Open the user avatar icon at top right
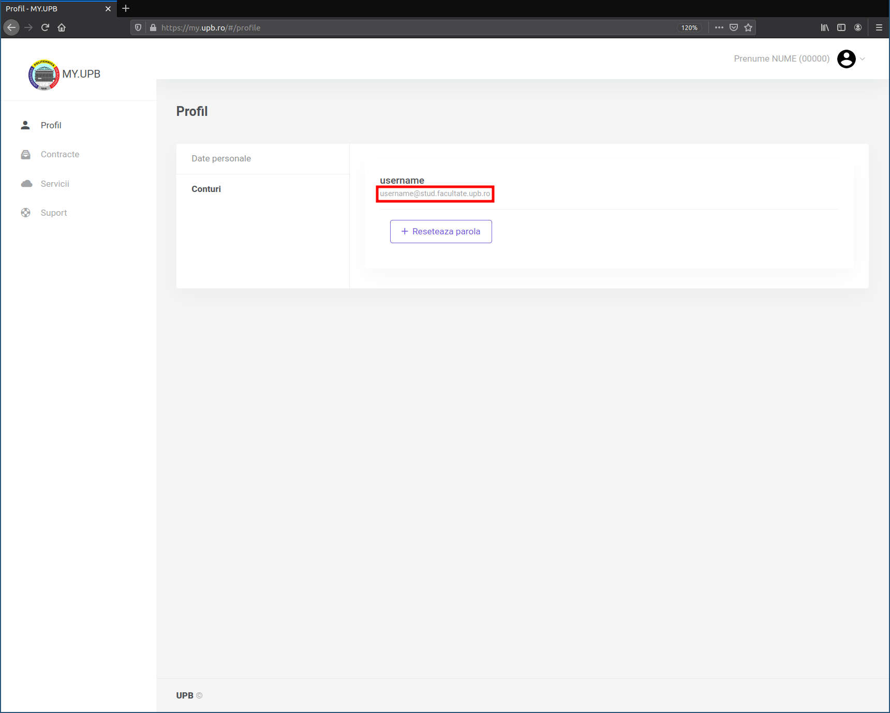Viewport: 890px width, 713px height. (846, 59)
